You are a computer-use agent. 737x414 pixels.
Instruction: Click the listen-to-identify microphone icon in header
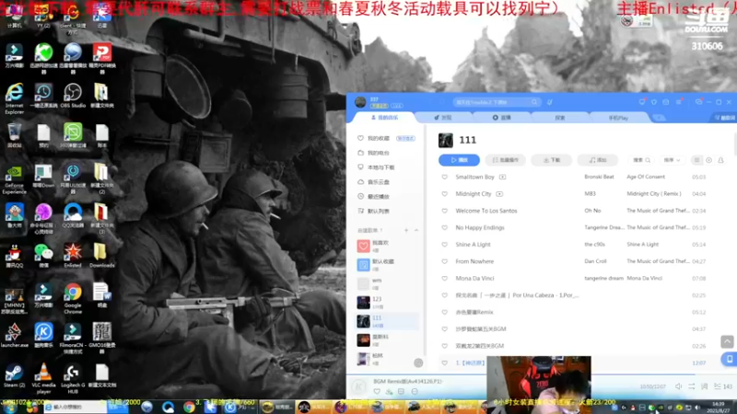tap(549, 102)
